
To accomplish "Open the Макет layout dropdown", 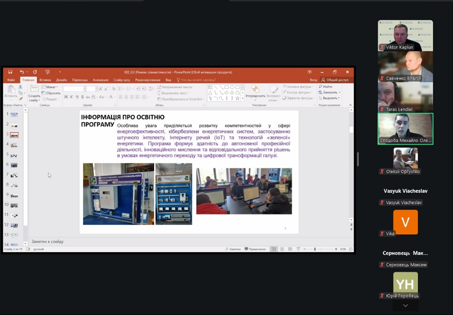I will 50,87.
